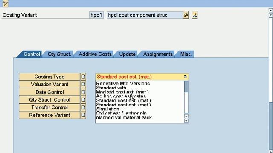The height and width of the screenshot is (153, 273).
Task: Create new Valuation Variant via page icon
Action: click(x=83, y=84)
